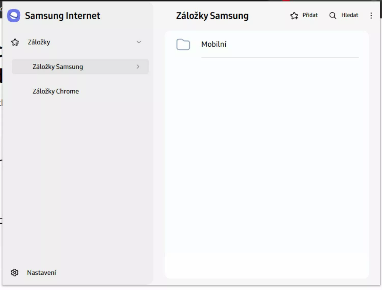This screenshot has height=290, width=382.
Task: Collapse the Záložky section chevron
Action: [x=139, y=42]
